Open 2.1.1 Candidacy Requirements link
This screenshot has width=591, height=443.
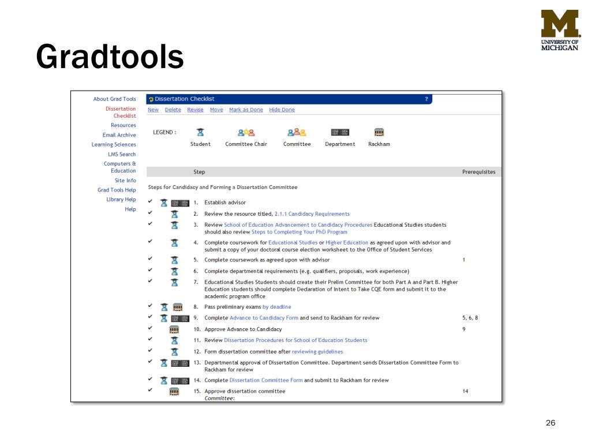point(312,214)
